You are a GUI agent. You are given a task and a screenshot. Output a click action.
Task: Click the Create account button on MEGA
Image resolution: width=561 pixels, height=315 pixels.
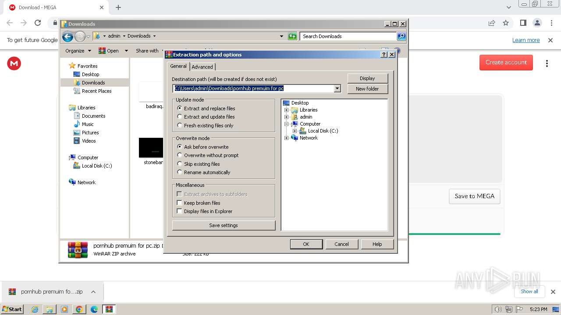click(506, 63)
